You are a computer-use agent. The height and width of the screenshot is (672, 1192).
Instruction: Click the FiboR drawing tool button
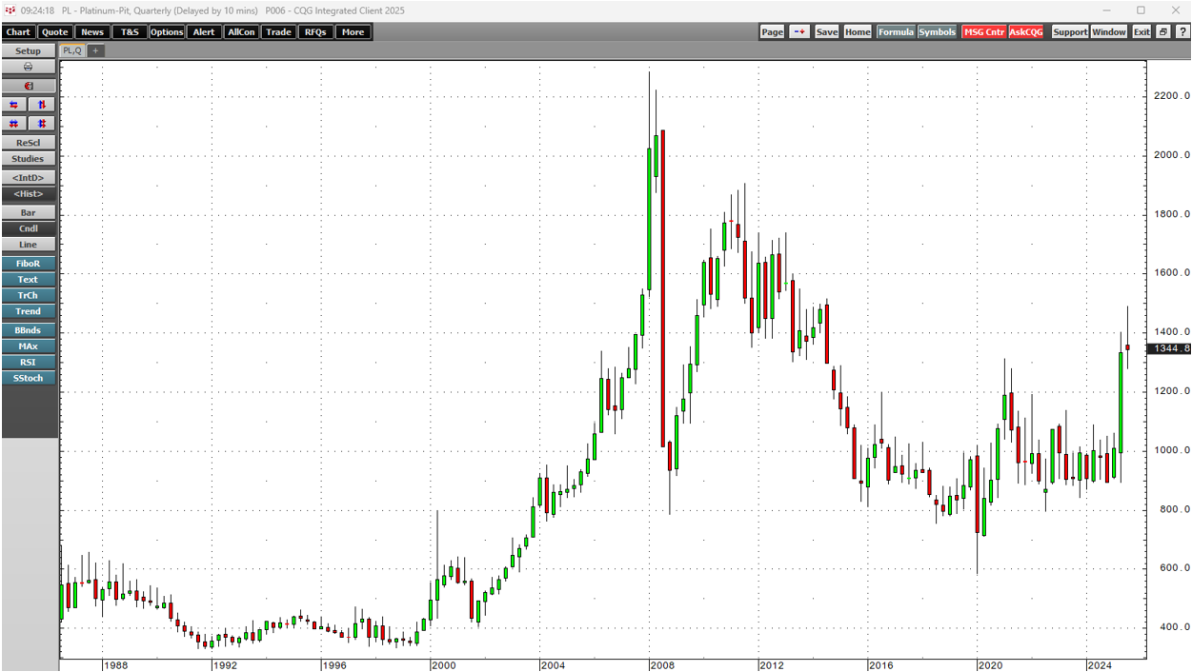coord(28,264)
